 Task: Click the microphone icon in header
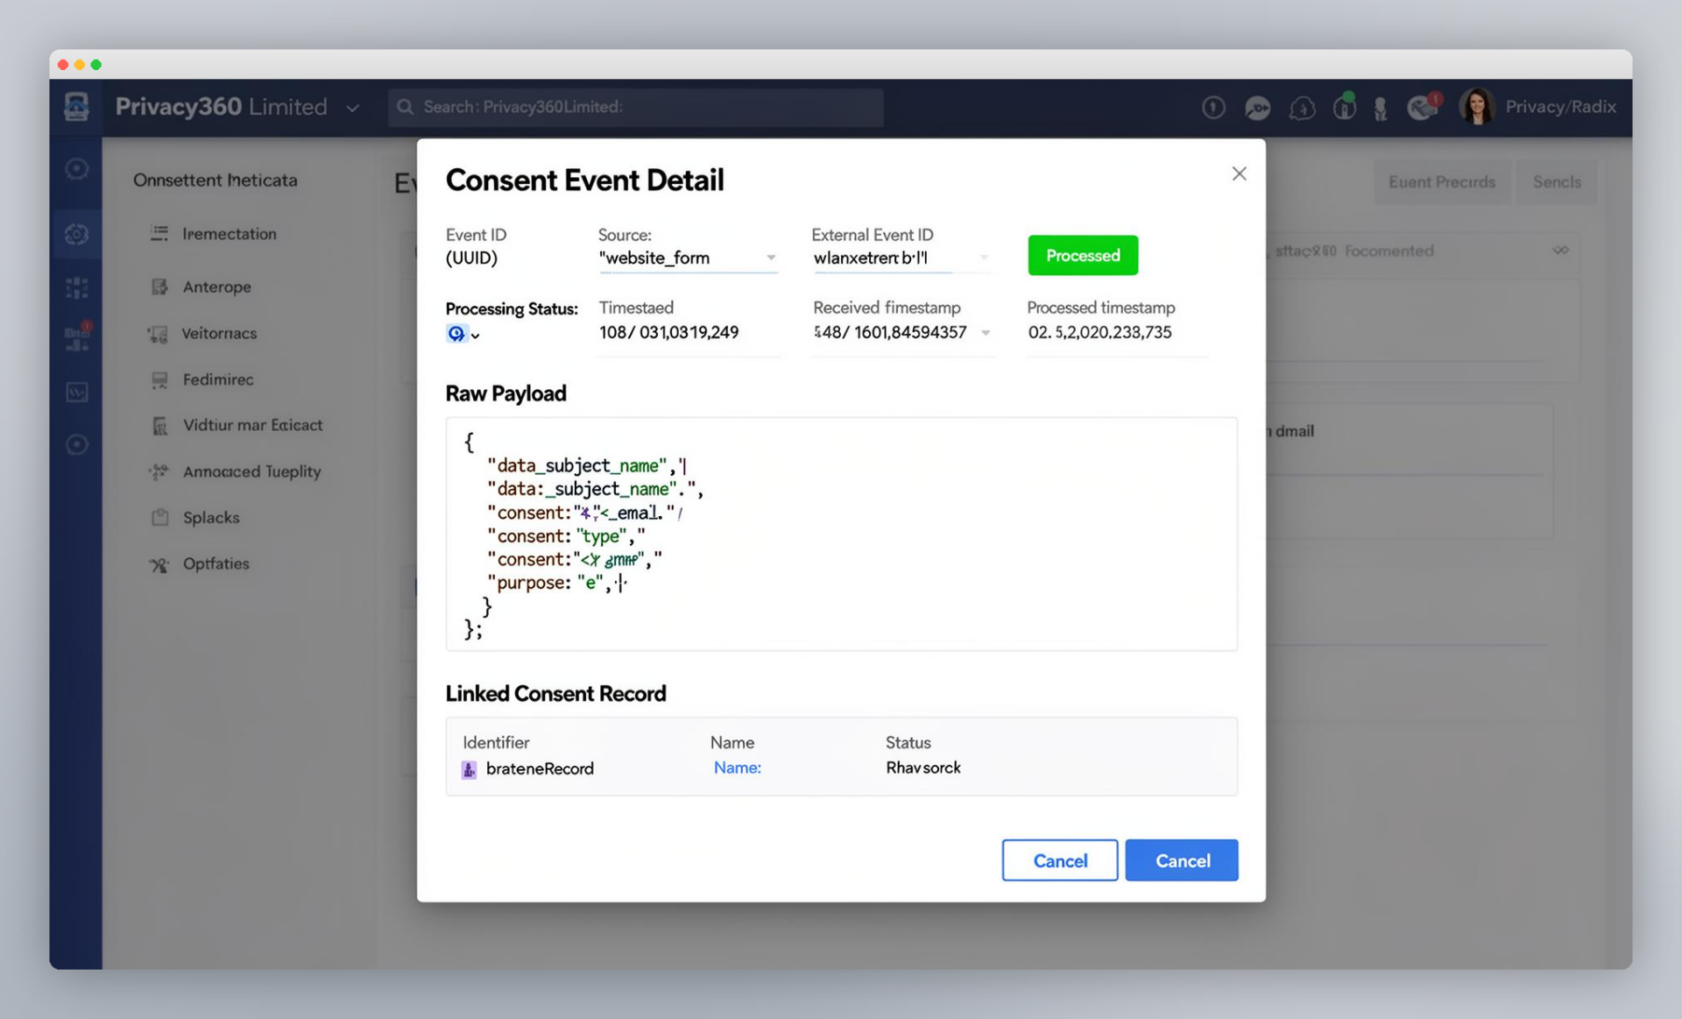(1381, 109)
